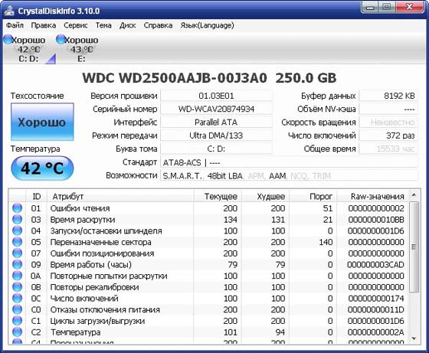The image size is (429, 353).
Task: Open the Сервис menu
Action: (x=76, y=25)
